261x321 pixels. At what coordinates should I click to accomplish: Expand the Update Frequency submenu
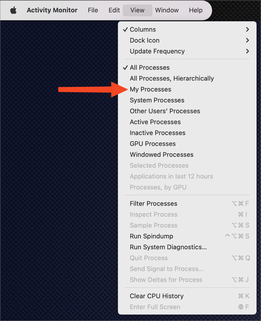[x=157, y=51]
